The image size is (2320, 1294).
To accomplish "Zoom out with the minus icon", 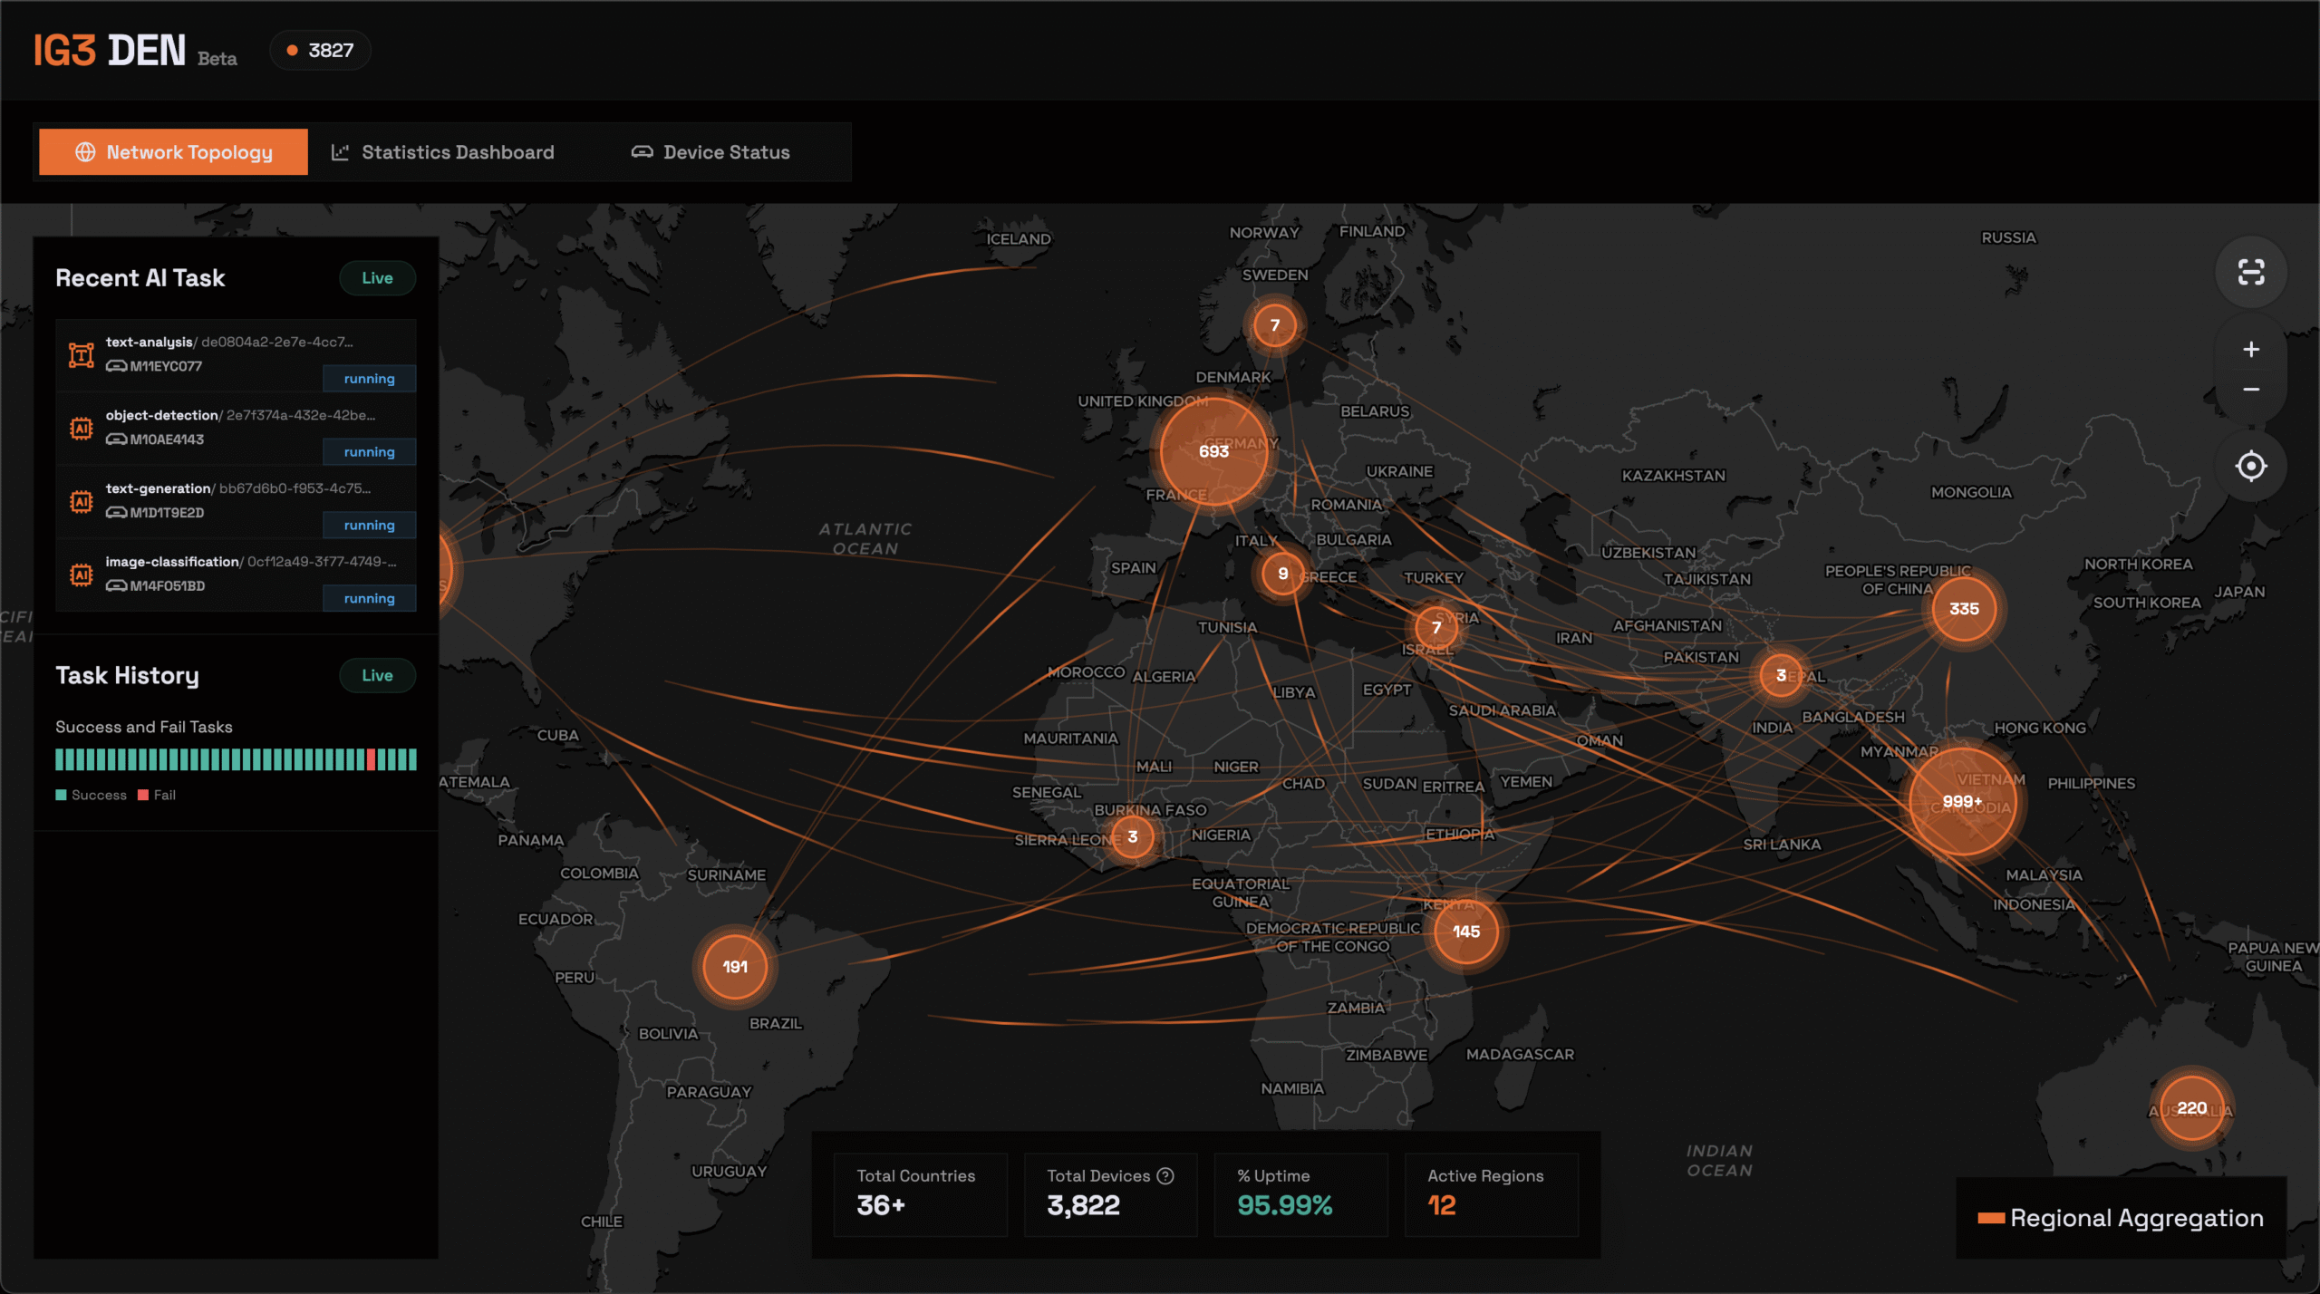I will (x=2250, y=390).
